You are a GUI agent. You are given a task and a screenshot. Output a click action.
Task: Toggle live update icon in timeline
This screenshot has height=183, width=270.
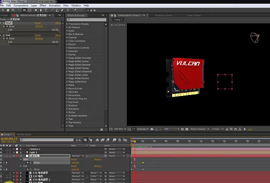[x=85, y=140]
